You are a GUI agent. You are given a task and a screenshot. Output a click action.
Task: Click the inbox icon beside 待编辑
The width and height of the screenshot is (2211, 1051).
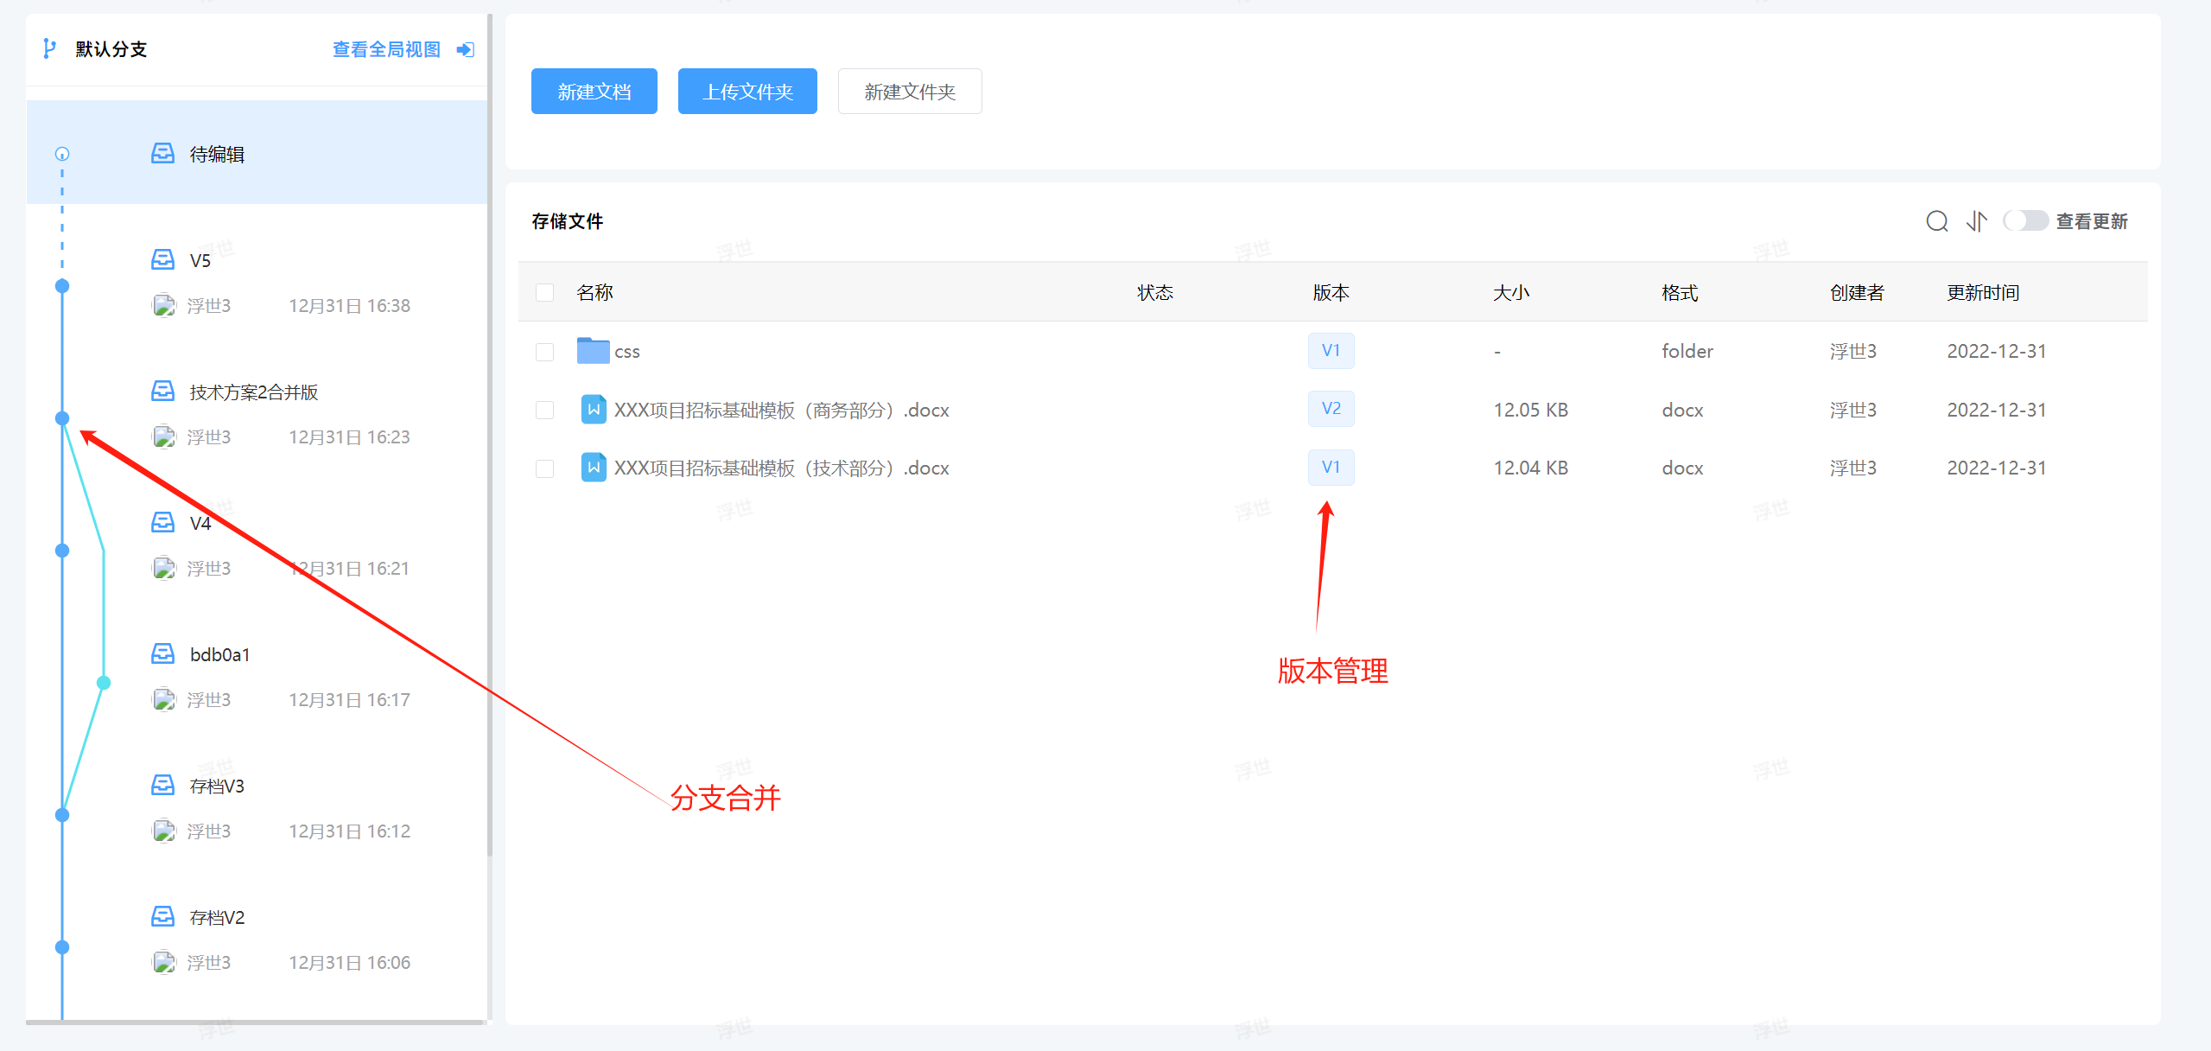pos(162,154)
